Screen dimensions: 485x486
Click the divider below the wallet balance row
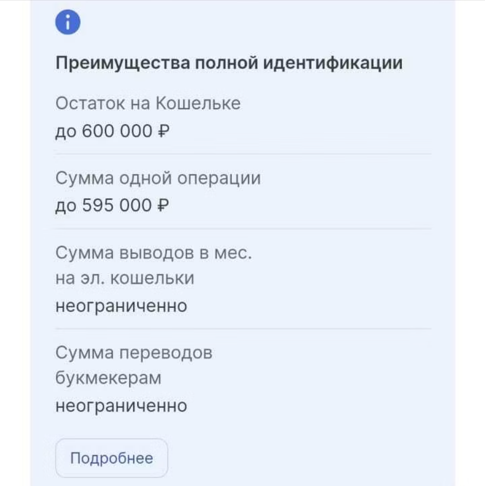pos(243,154)
